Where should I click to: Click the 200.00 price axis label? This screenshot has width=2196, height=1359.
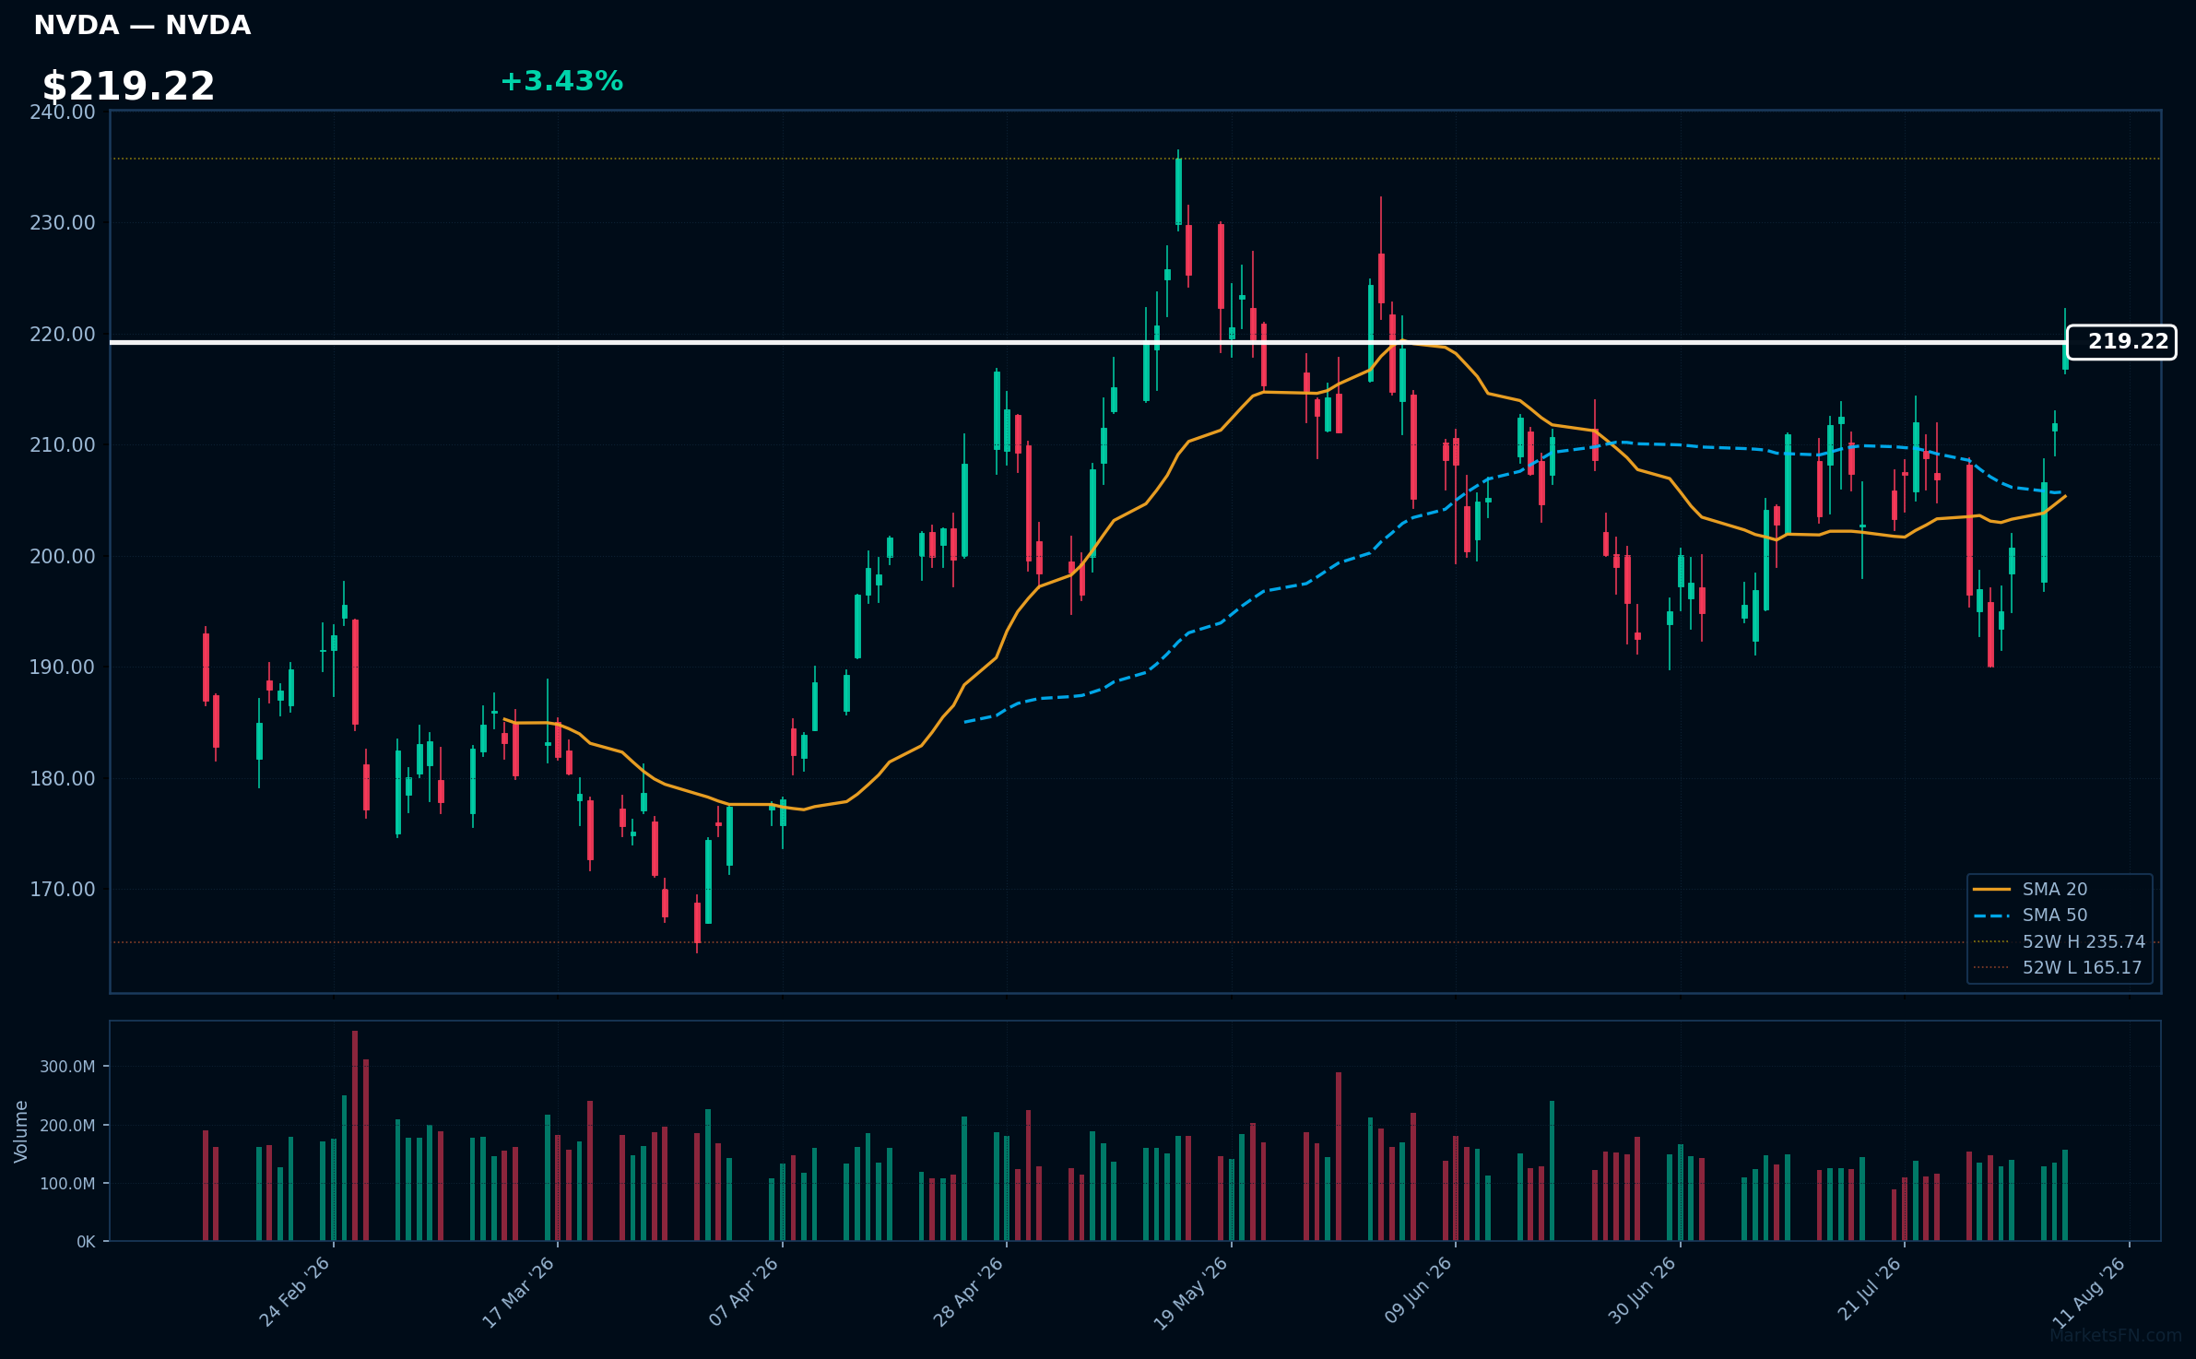tap(63, 557)
